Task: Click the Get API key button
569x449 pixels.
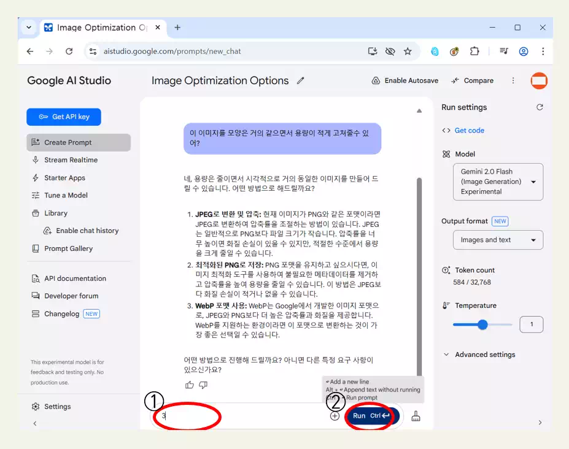Action: point(64,117)
